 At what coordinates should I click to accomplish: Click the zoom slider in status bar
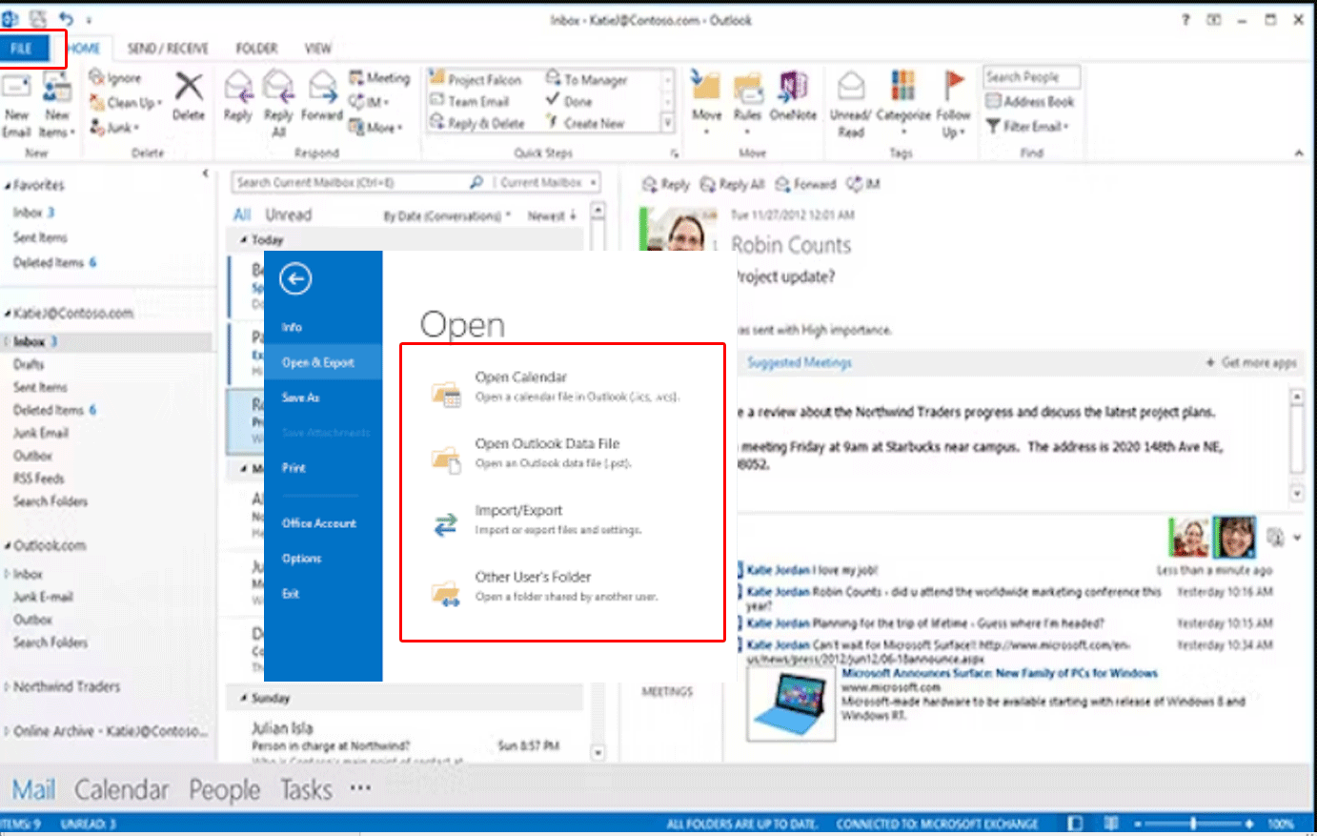(1193, 824)
